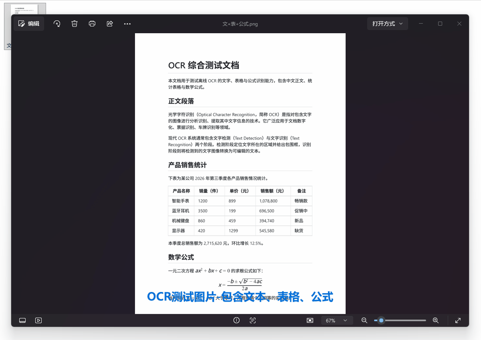Minimize the Photos window
The image size is (481, 340).
[x=421, y=24]
